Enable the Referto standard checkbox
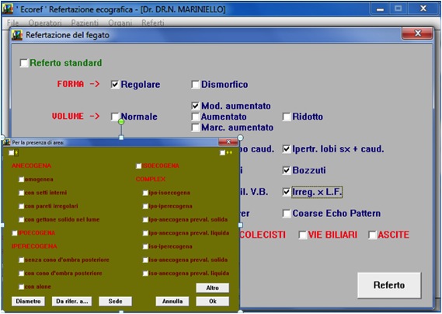The width and height of the screenshot is (442, 314). (24, 63)
